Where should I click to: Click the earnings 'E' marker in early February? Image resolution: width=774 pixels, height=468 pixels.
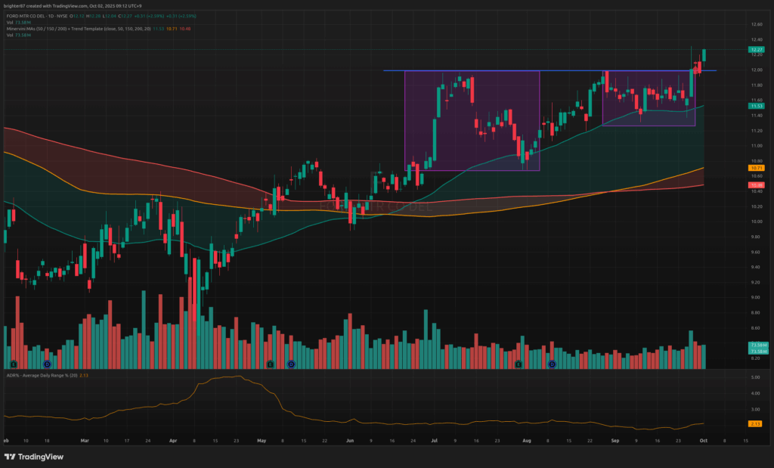click(x=14, y=364)
